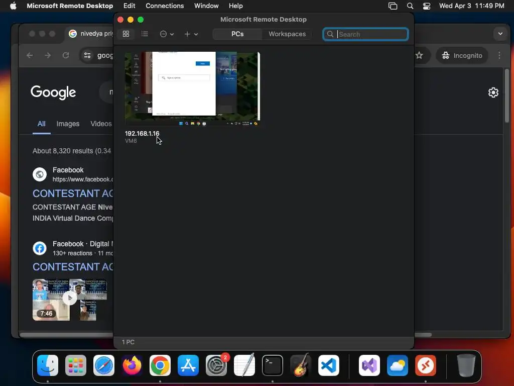Click the VM6 label under the PC
Screen dimensions: 514x386
(x=131, y=141)
